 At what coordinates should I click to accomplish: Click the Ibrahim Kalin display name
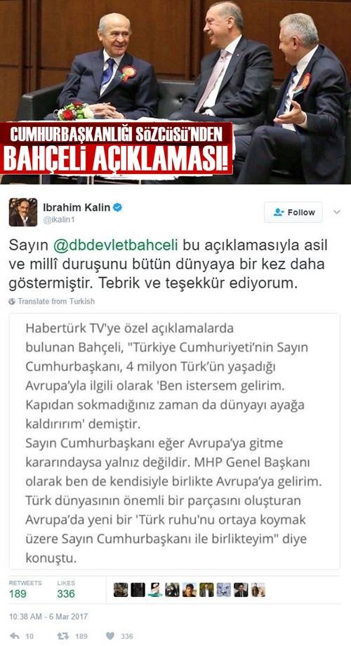[x=77, y=207]
